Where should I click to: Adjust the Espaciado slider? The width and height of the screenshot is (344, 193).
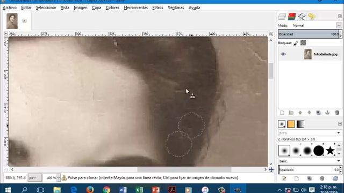[x=309, y=170]
